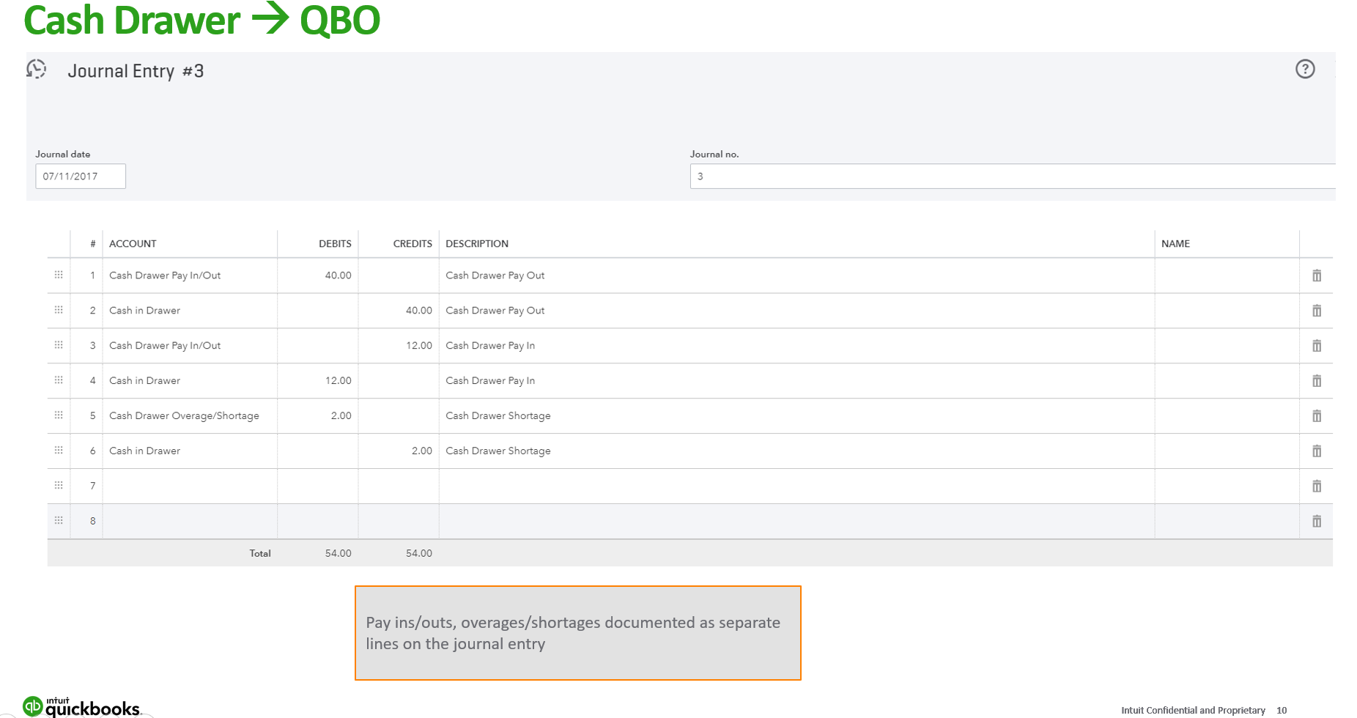
Task: Click line 6 description Cash Drawer Shortage
Action: [498, 451]
